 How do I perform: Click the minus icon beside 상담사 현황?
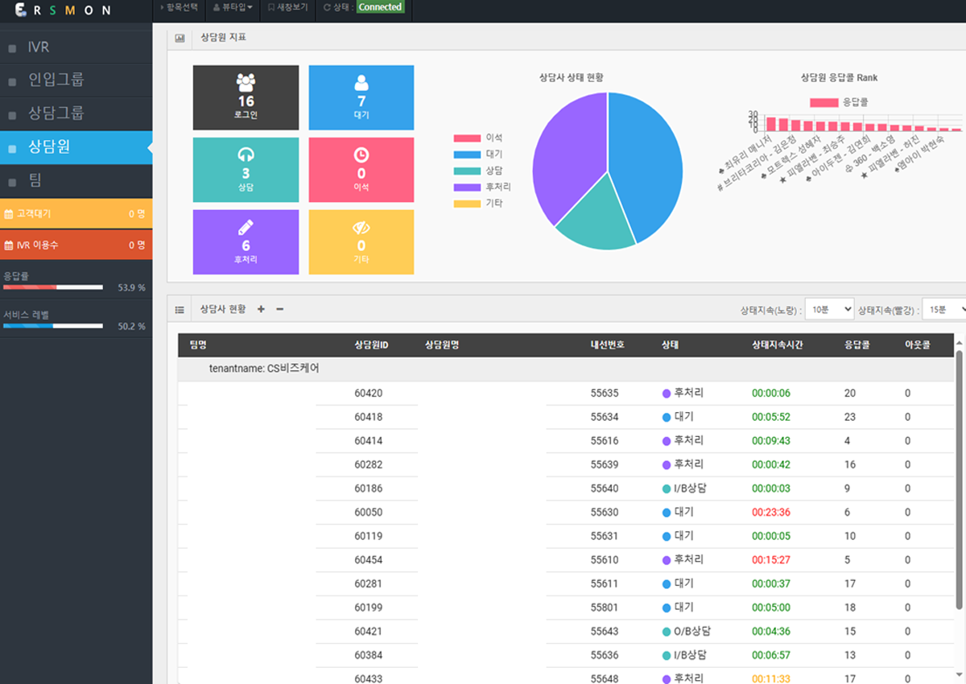pos(279,309)
